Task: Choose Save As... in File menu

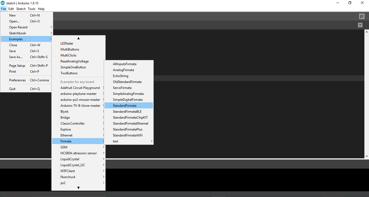Action: coord(26,57)
